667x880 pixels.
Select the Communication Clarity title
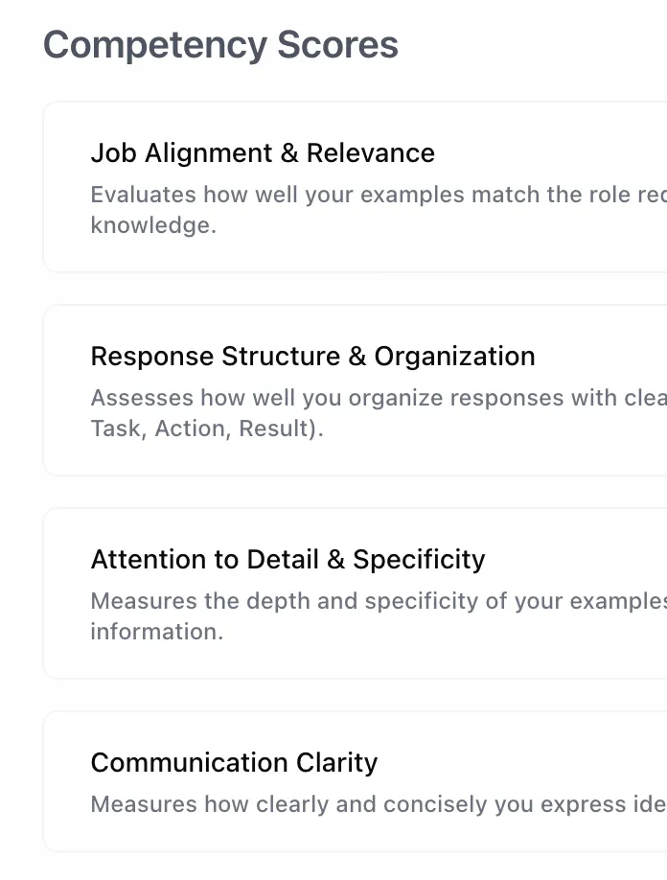coord(234,763)
